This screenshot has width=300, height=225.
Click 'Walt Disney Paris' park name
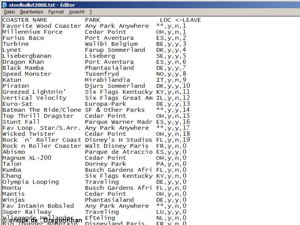pyautogui.click(x=117, y=146)
